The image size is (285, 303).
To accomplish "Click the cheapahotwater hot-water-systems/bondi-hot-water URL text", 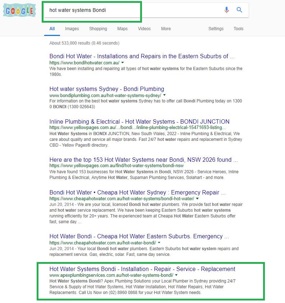I will [122, 199].
